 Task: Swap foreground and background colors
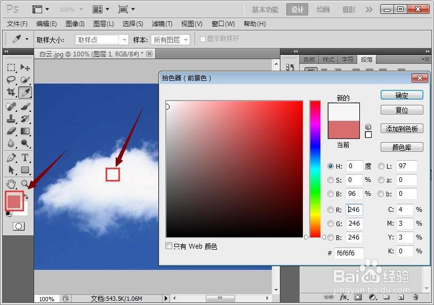pyautogui.click(x=26, y=196)
